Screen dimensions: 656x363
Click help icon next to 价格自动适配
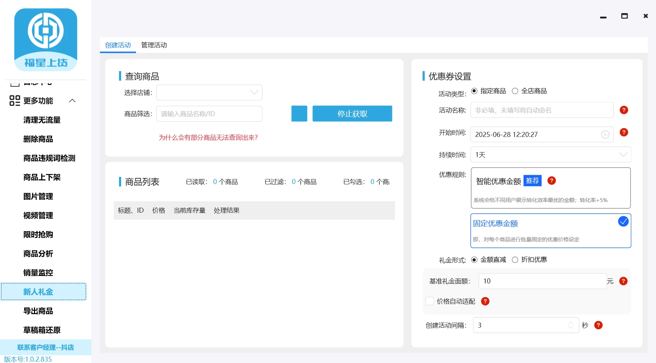tap(485, 301)
